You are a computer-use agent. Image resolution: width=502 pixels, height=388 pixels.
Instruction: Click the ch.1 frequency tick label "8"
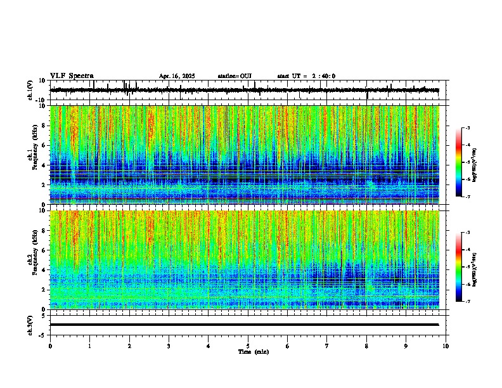click(x=44, y=126)
